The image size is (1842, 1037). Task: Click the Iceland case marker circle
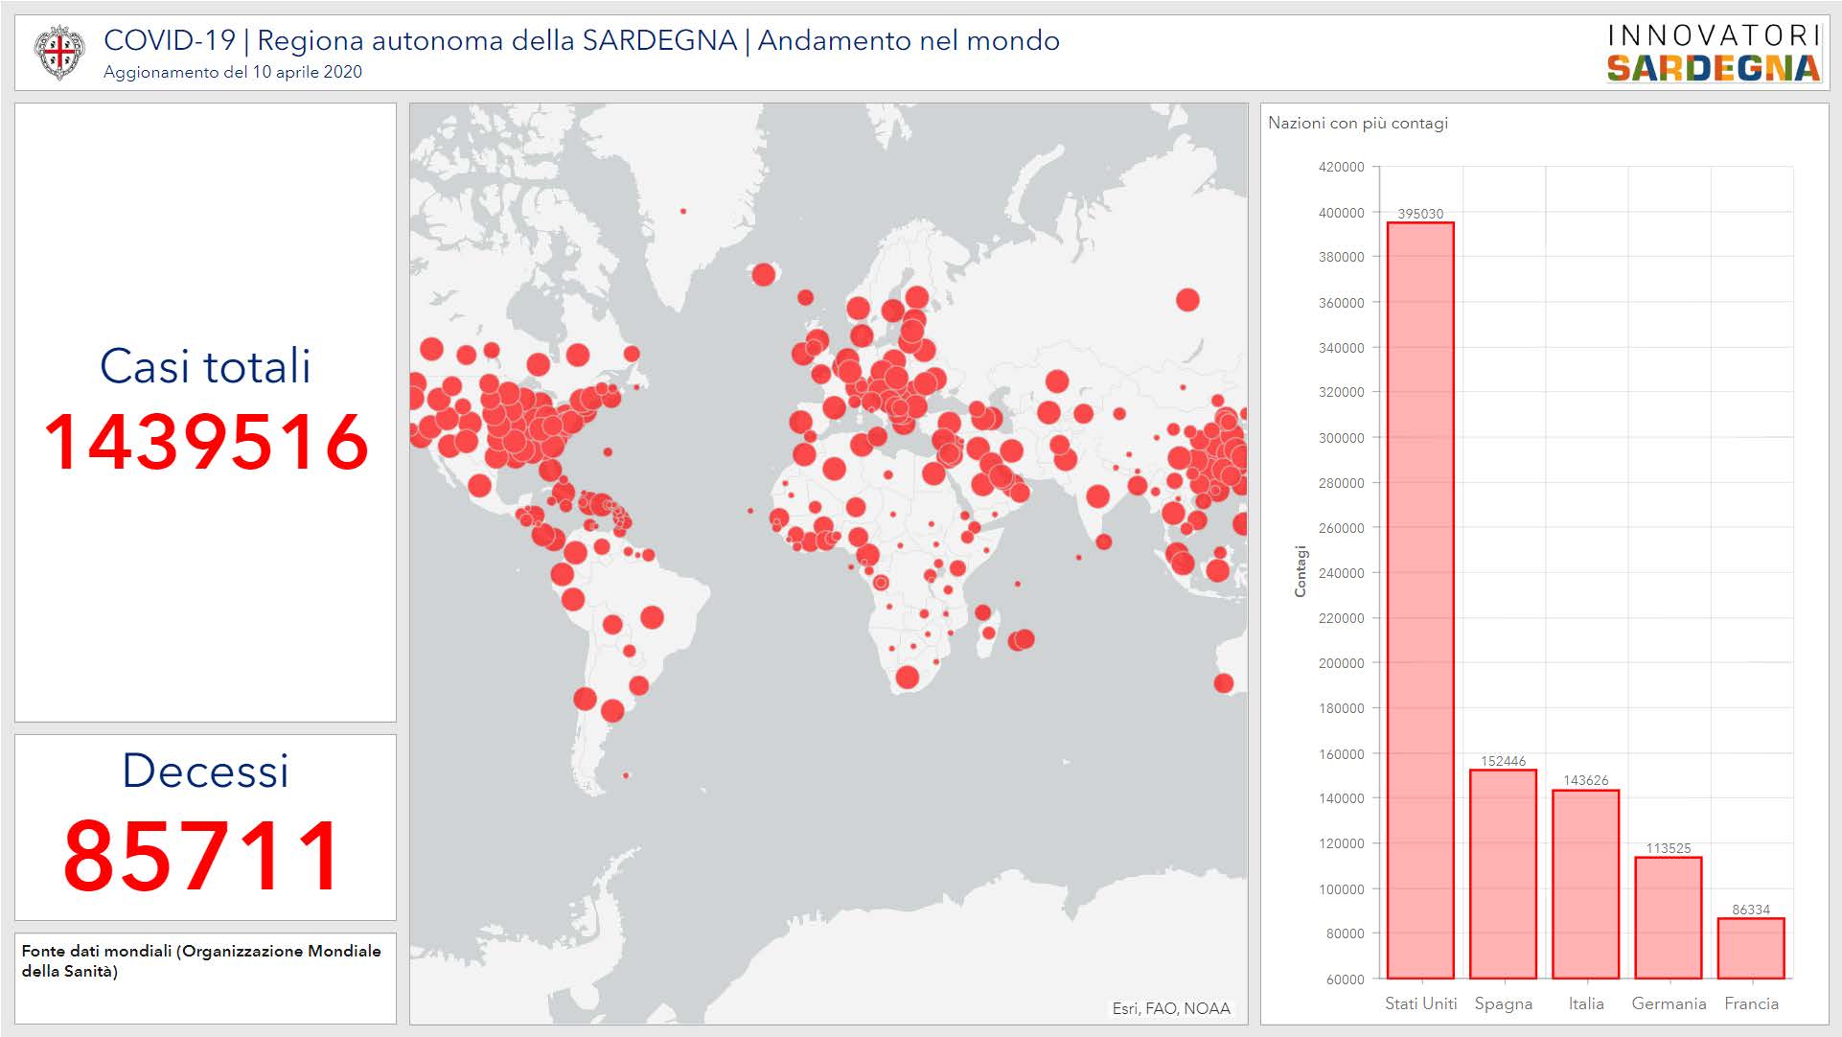(763, 275)
